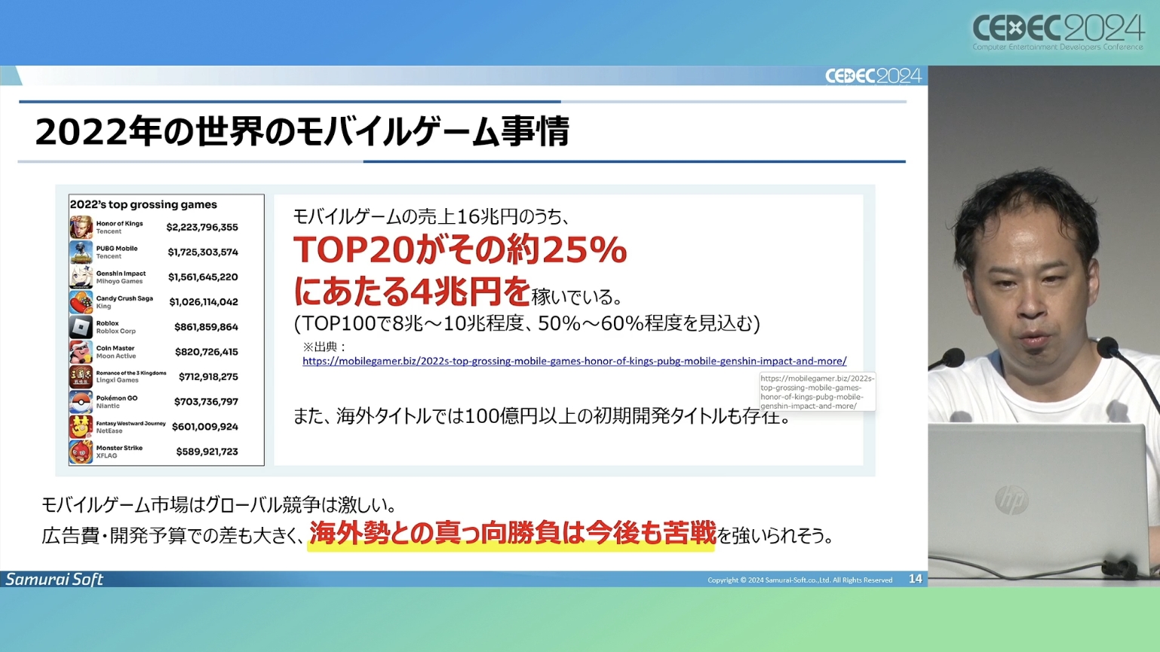Viewport: 1160px width, 652px height.
Task: Click the slide title 2022年の世界のモバイルゲーム事情
Action: 302,131
